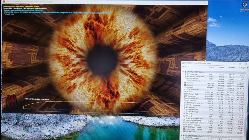Click the icon beside GPU Hot Spot Temperature

(x=185, y=76)
